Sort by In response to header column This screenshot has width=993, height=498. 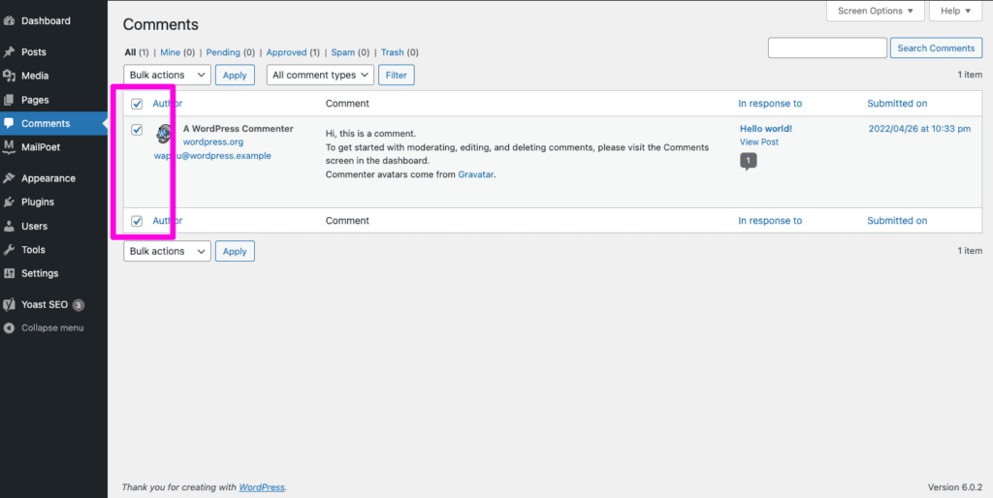point(770,104)
